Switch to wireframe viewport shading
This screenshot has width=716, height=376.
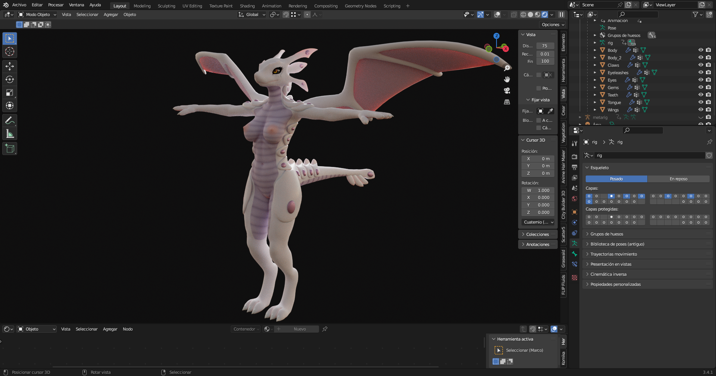(x=523, y=15)
